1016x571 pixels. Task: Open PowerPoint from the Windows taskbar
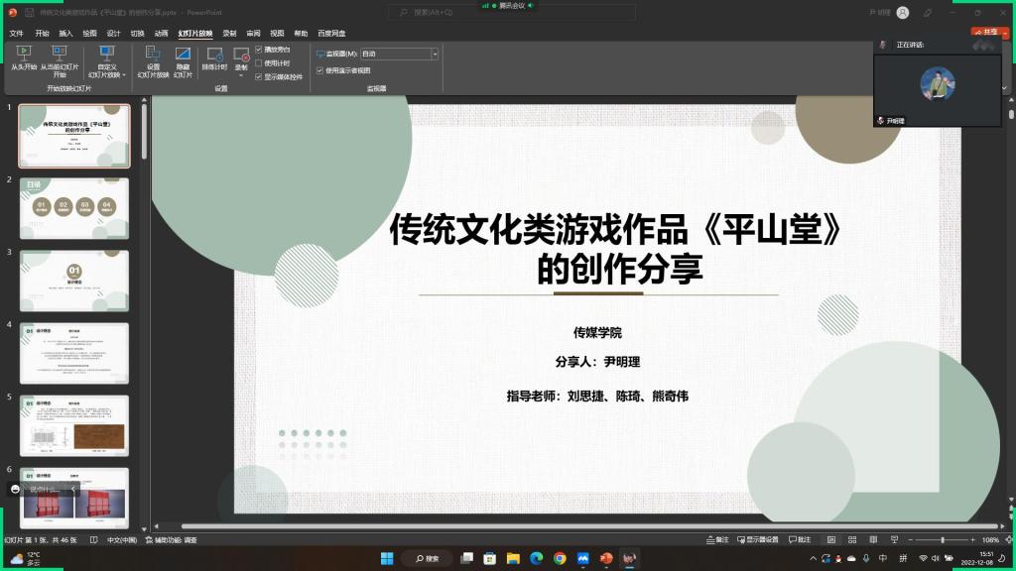tap(605, 558)
